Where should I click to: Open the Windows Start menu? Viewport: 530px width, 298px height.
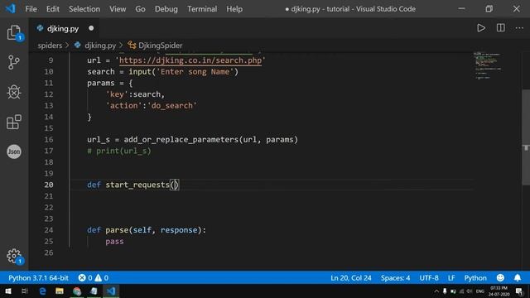8,291
